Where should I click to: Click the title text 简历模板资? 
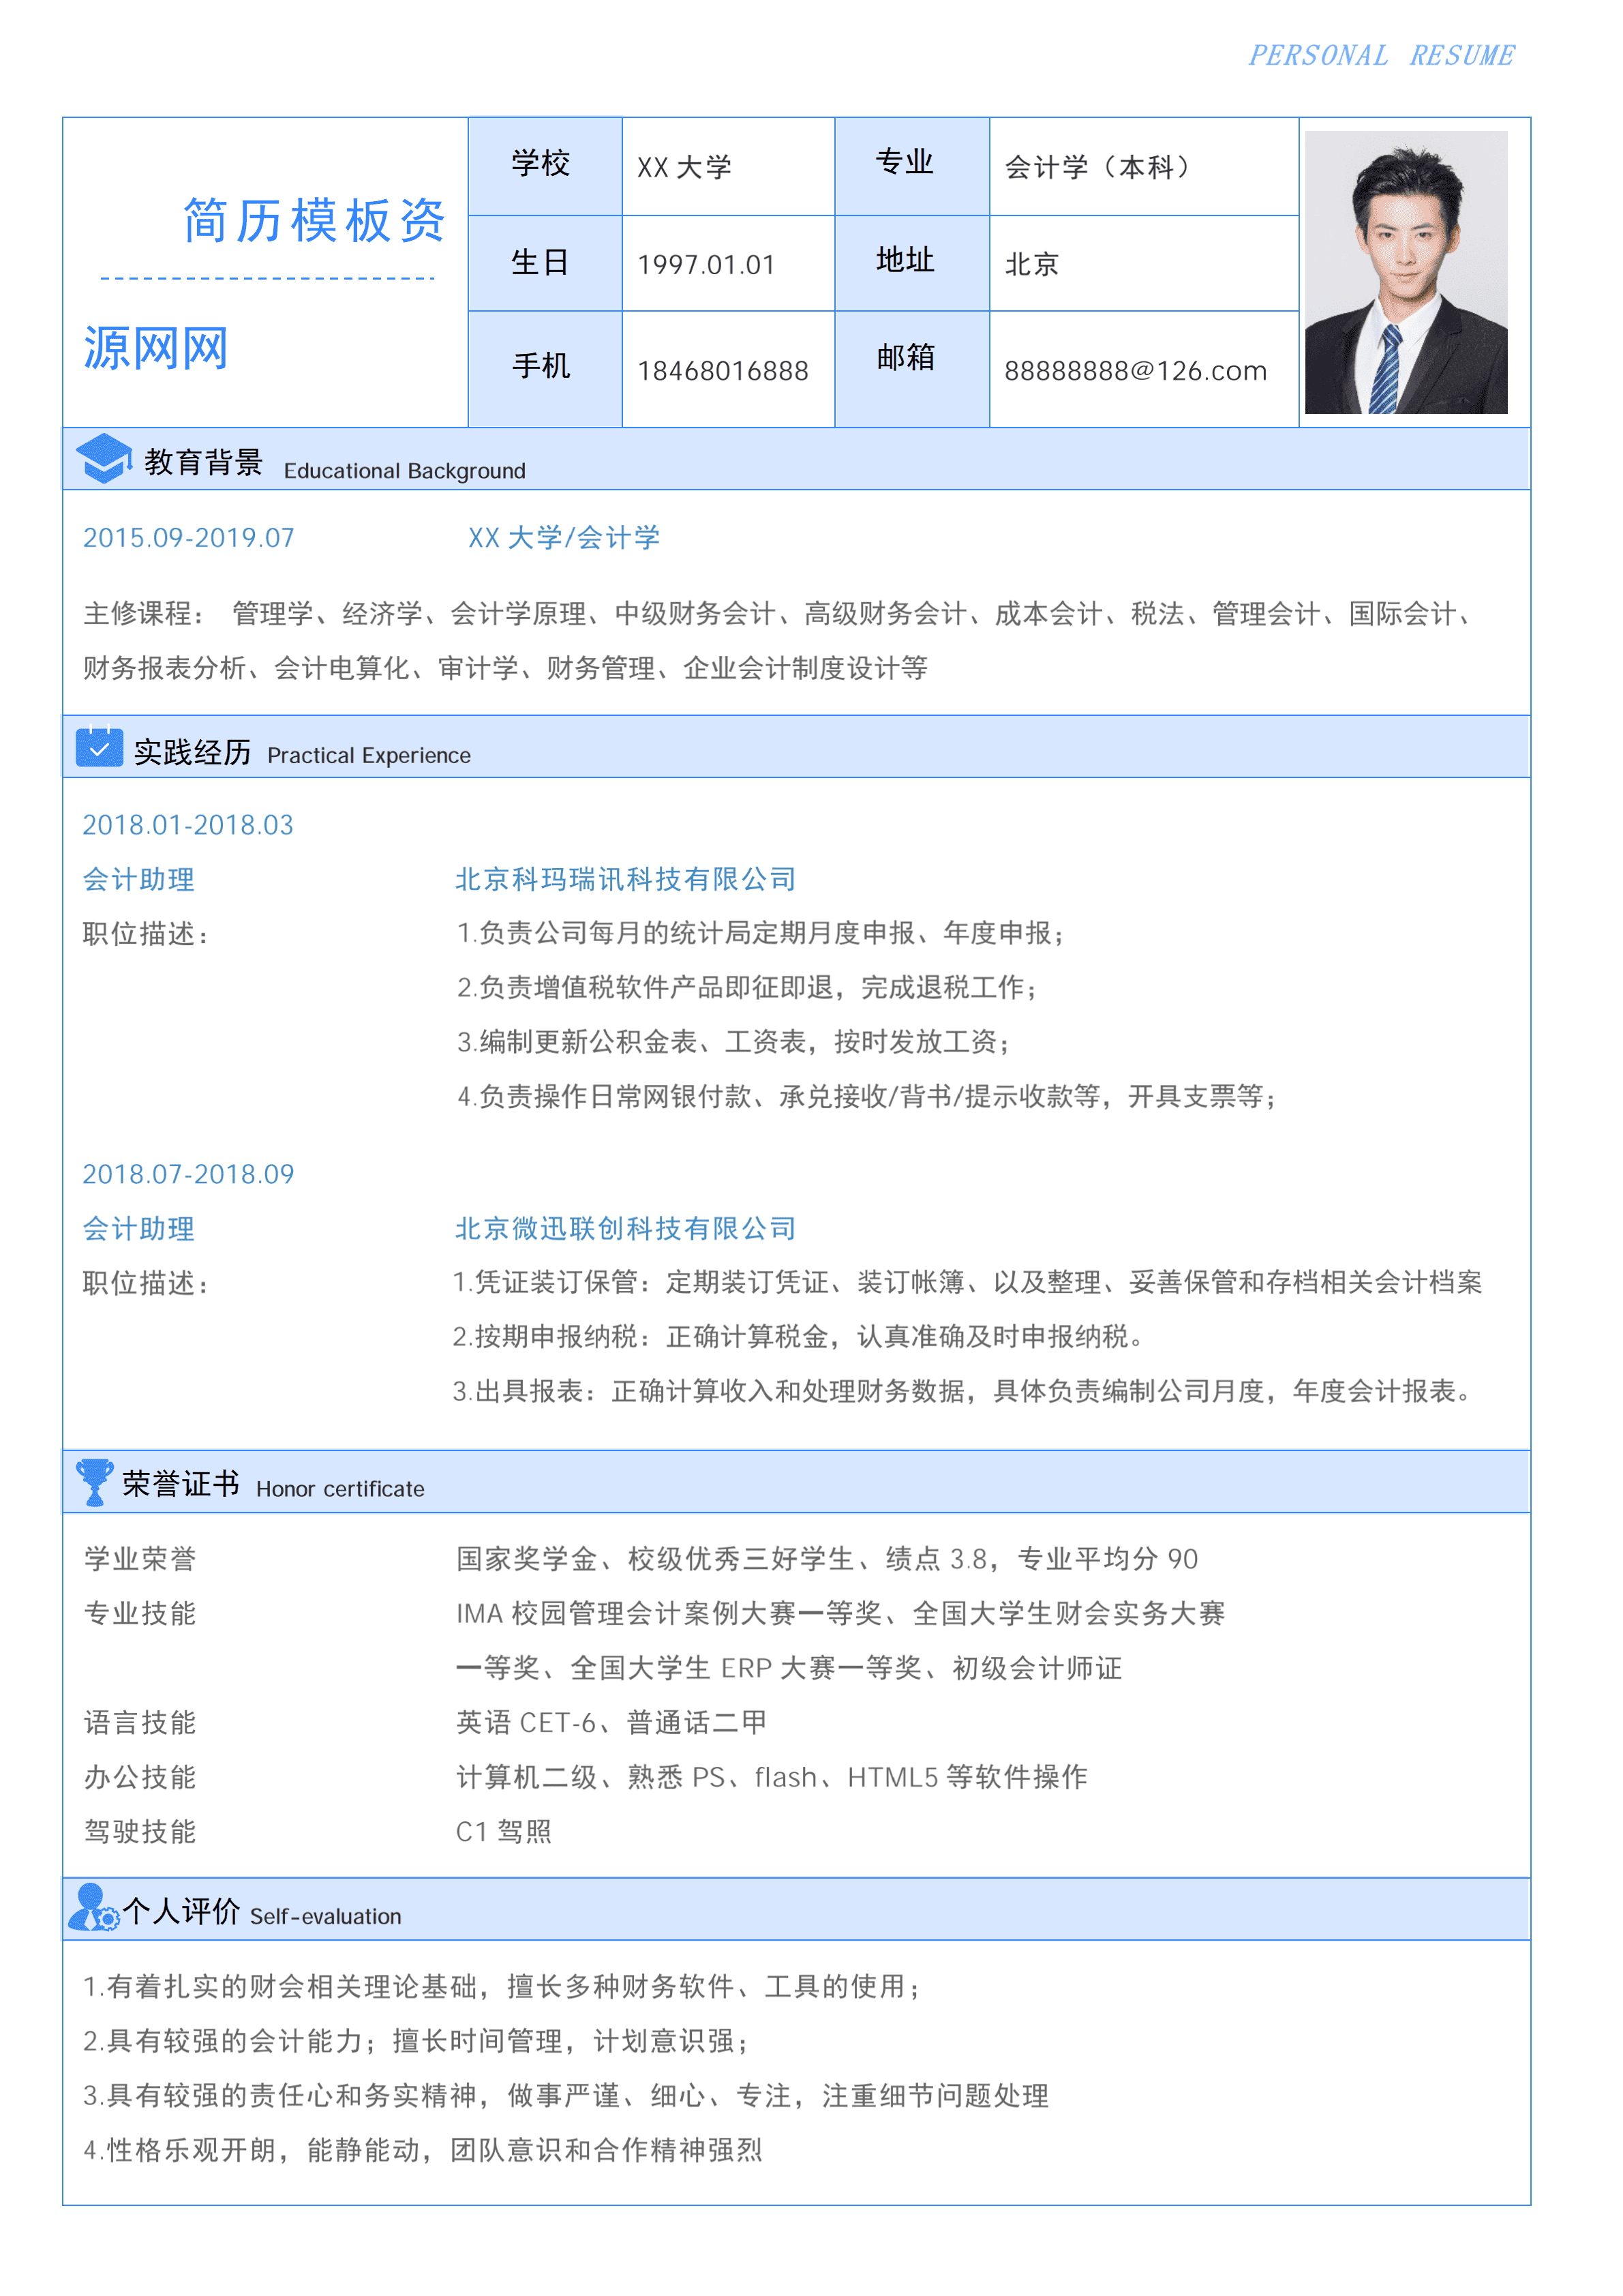tap(314, 221)
